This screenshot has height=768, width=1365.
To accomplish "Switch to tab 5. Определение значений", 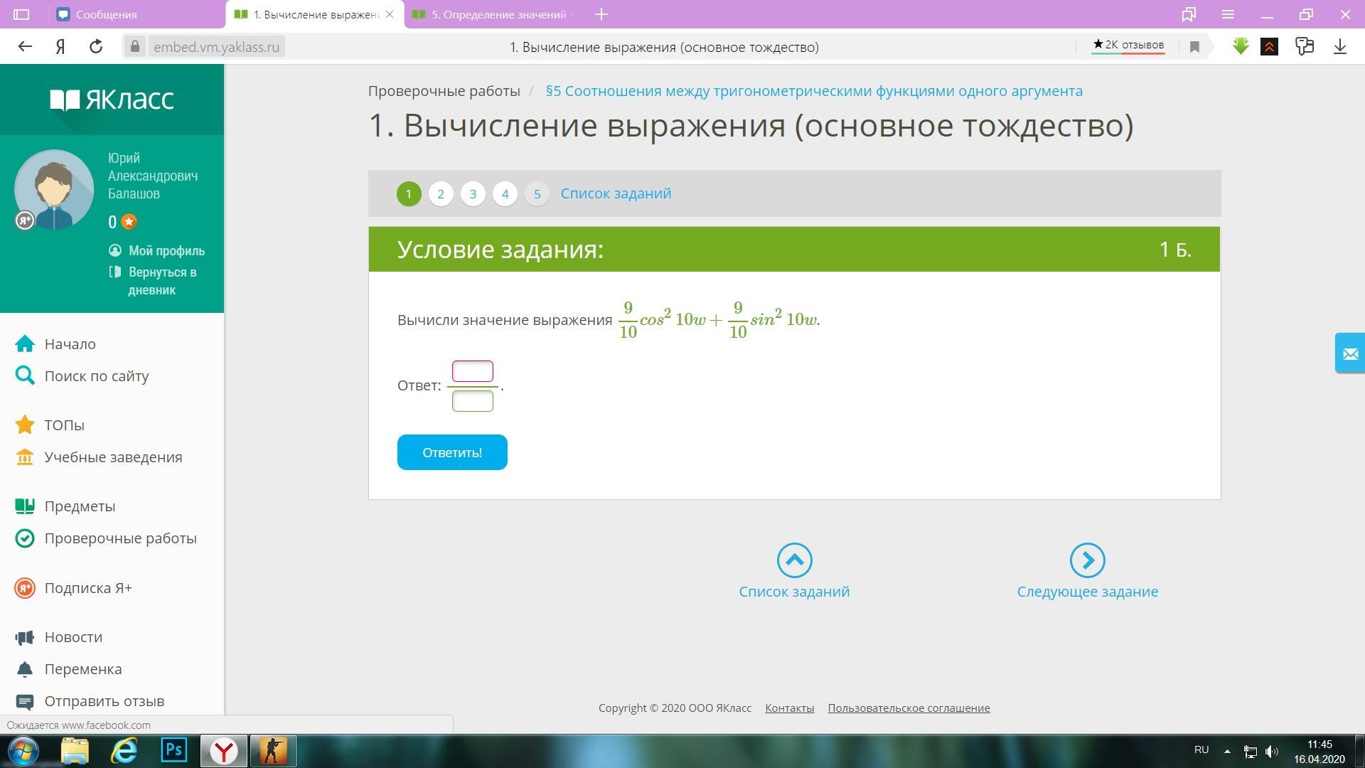I will click(498, 14).
